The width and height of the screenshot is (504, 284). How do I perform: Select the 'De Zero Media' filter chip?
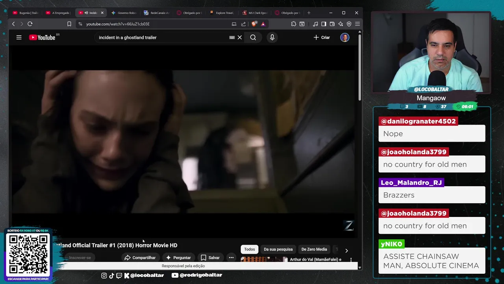point(314,249)
